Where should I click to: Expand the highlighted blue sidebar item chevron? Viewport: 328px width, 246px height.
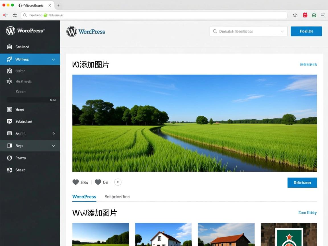coord(53,60)
